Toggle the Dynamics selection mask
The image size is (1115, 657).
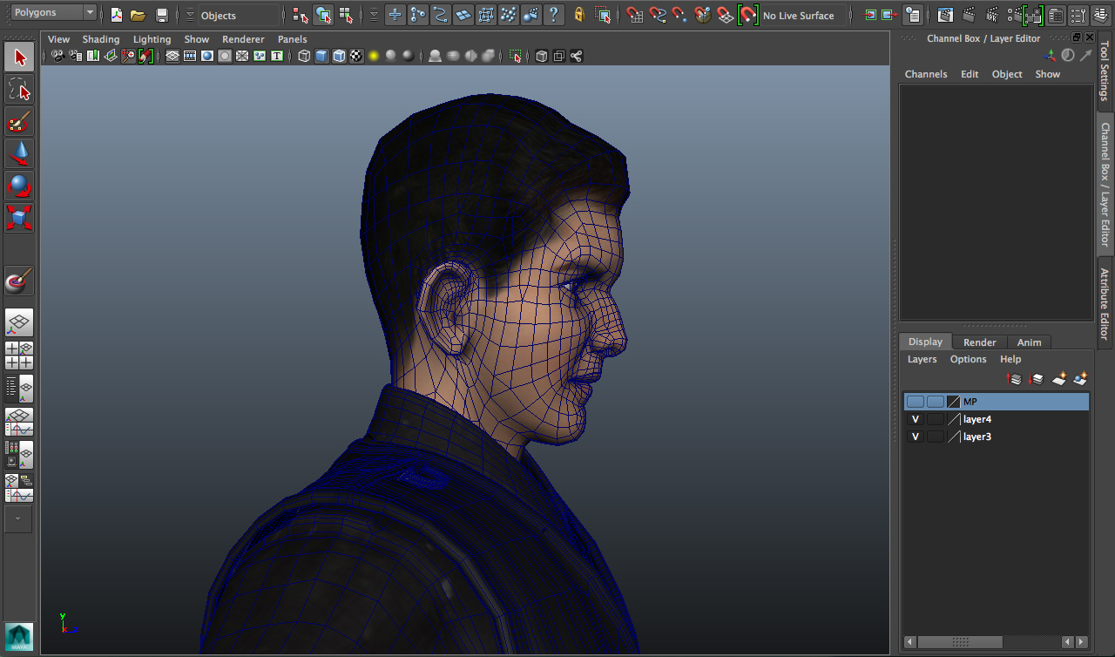(509, 15)
